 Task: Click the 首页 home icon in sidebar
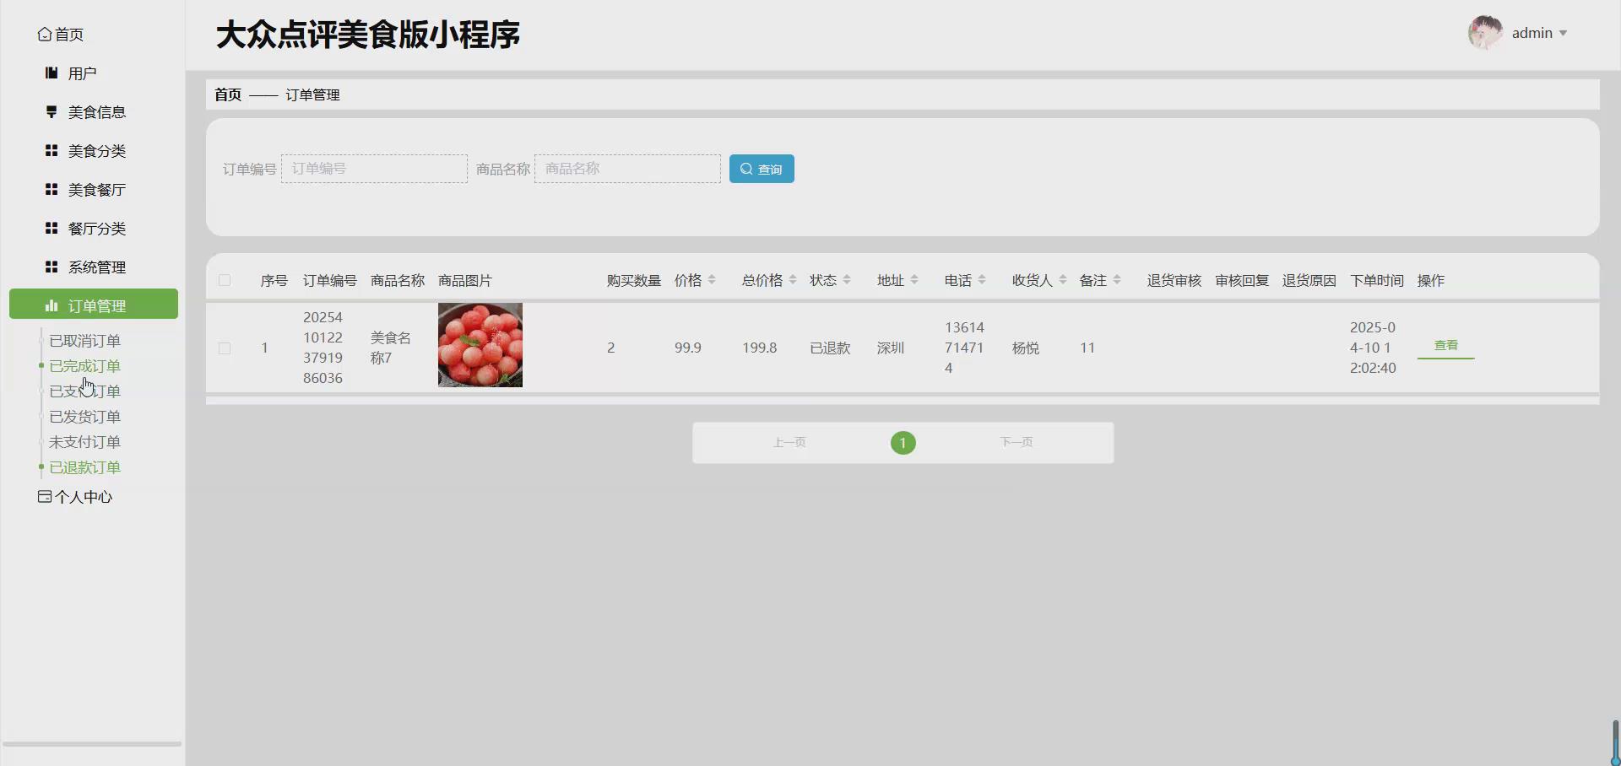click(46, 34)
